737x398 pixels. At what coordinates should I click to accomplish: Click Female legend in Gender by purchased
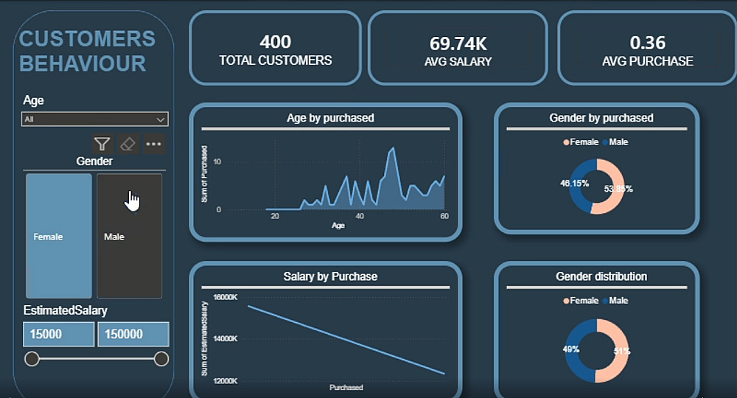click(581, 142)
